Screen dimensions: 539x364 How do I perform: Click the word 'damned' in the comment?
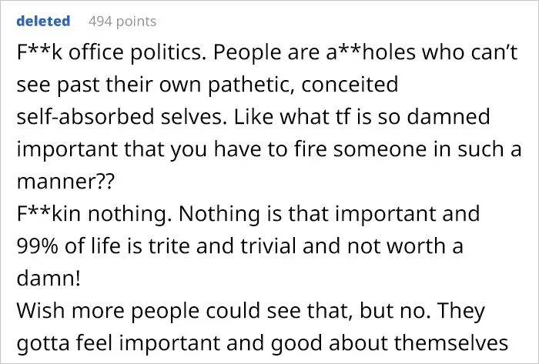click(x=449, y=116)
